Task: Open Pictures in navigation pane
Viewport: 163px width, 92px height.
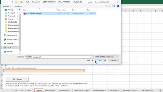Action: pos(10,19)
